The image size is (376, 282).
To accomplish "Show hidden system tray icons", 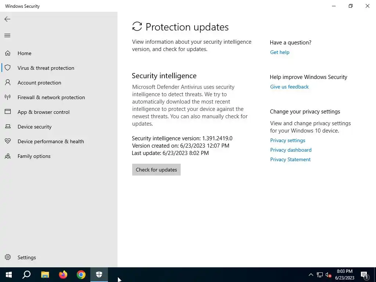I will pos(311,275).
